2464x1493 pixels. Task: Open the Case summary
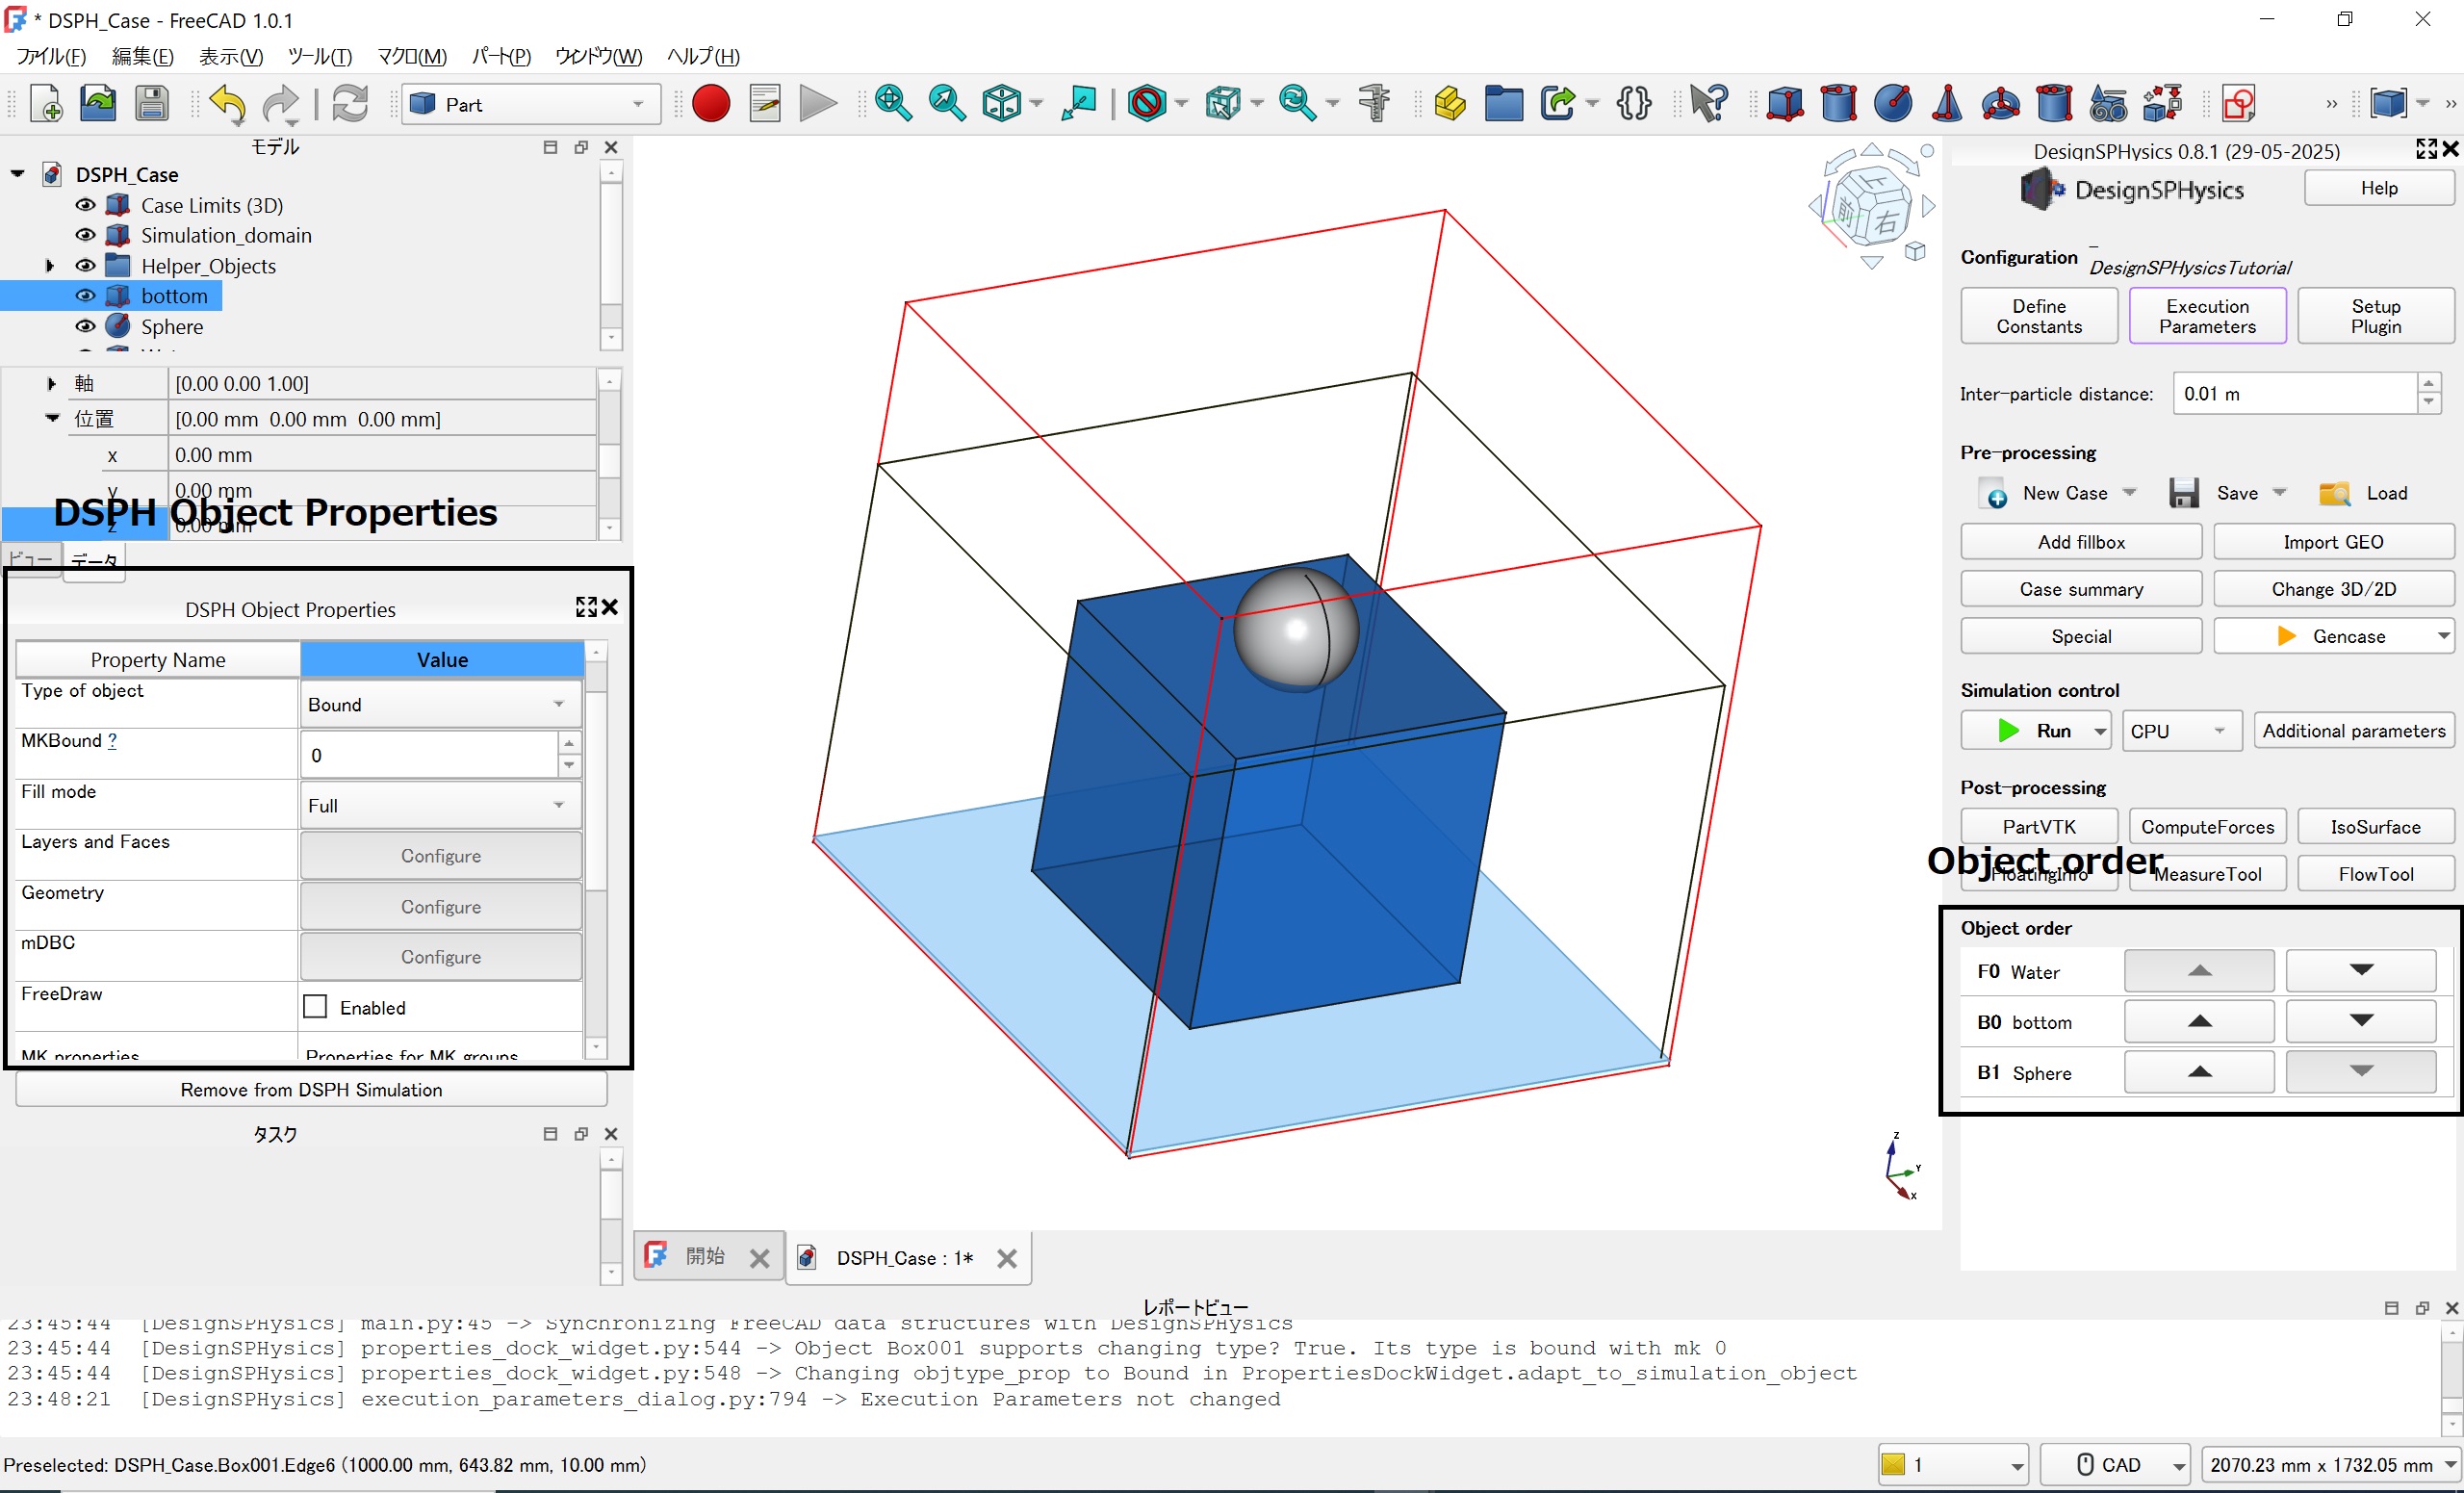click(2080, 589)
